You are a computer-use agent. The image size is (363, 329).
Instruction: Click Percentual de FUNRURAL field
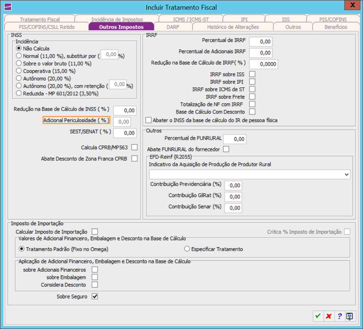click(x=234, y=139)
